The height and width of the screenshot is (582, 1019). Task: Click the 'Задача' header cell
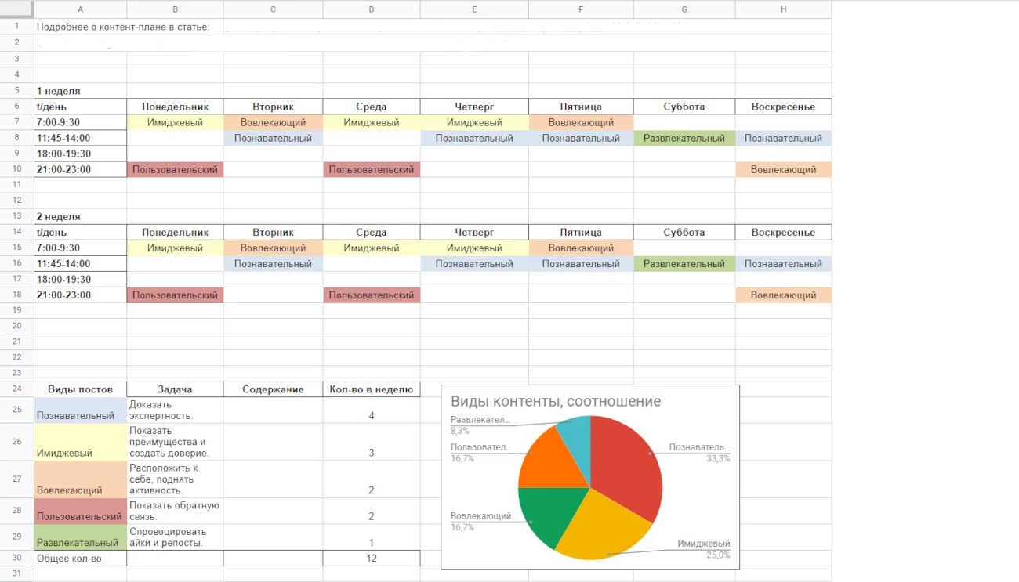tap(175, 389)
